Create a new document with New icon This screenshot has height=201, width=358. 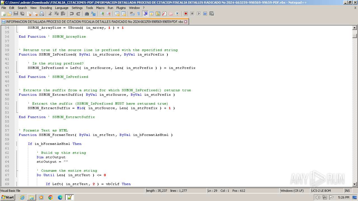[3, 14]
